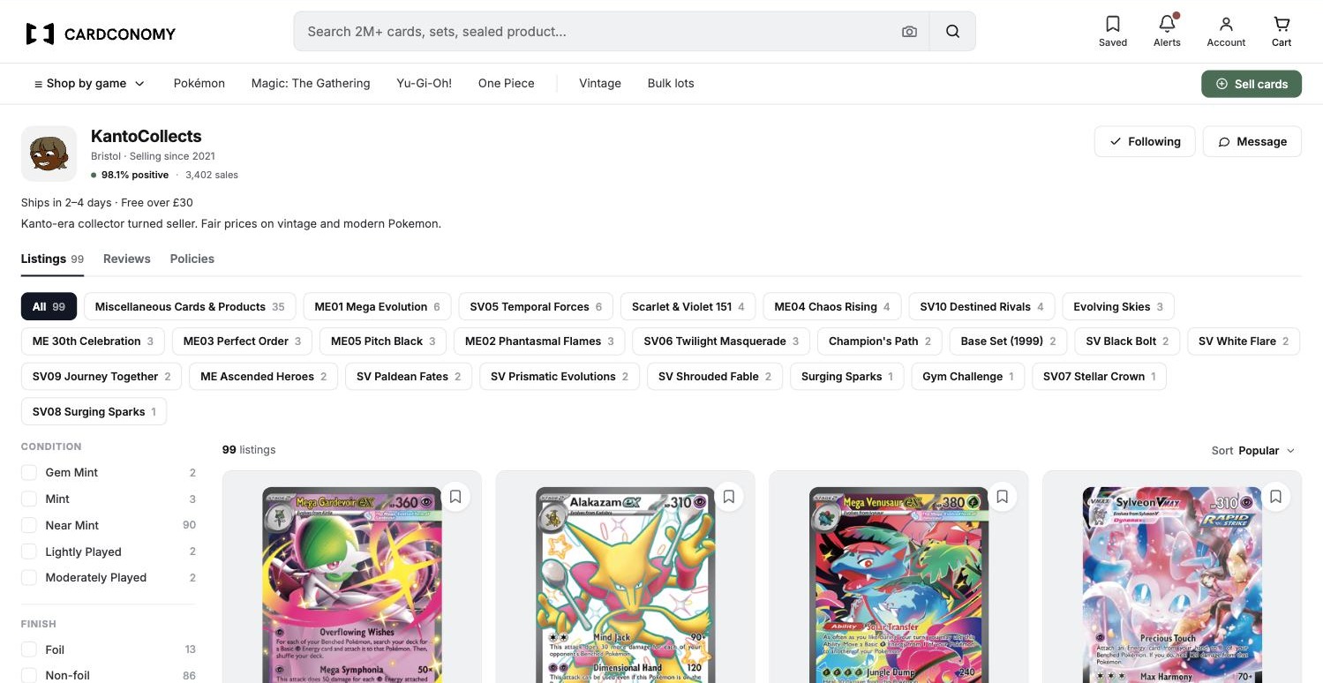Click the Following button
This screenshot has width=1323, height=683.
[x=1145, y=141]
